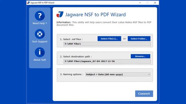Open the Tech Support lifebuoy icon
The image size is (186, 104).
[40, 34]
